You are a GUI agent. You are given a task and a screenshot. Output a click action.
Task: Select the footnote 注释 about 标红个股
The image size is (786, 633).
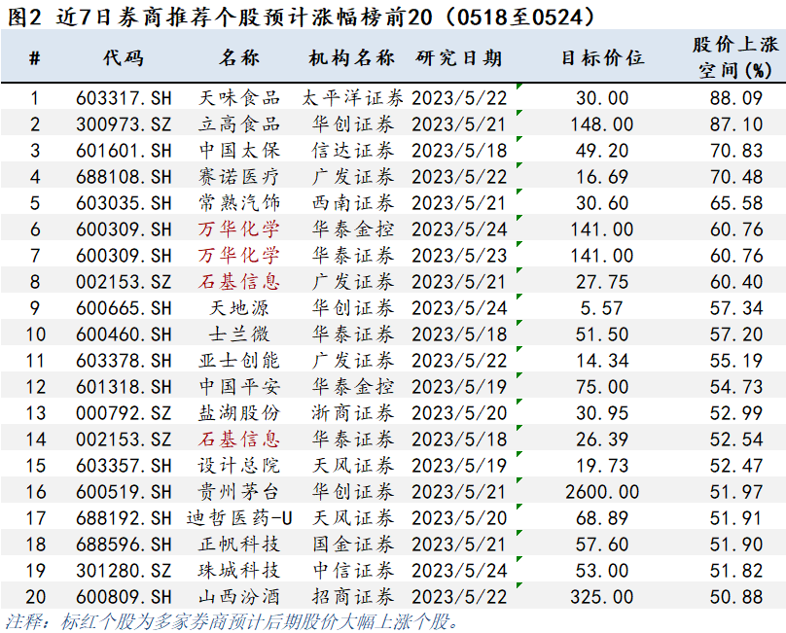pyautogui.click(x=232, y=621)
